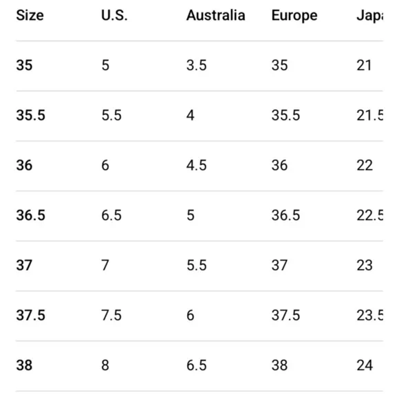Click Australia value 3.5 cell
The width and height of the screenshot is (399, 399).
[197, 65]
